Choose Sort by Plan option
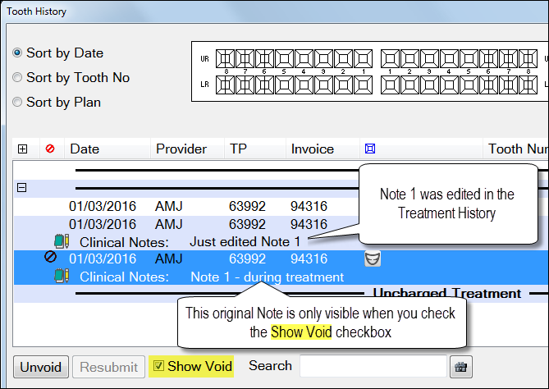 [x=17, y=103]
